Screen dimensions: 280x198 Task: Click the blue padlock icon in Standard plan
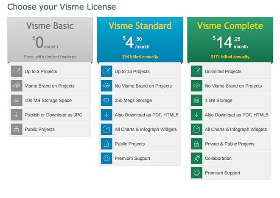point(106,144)
